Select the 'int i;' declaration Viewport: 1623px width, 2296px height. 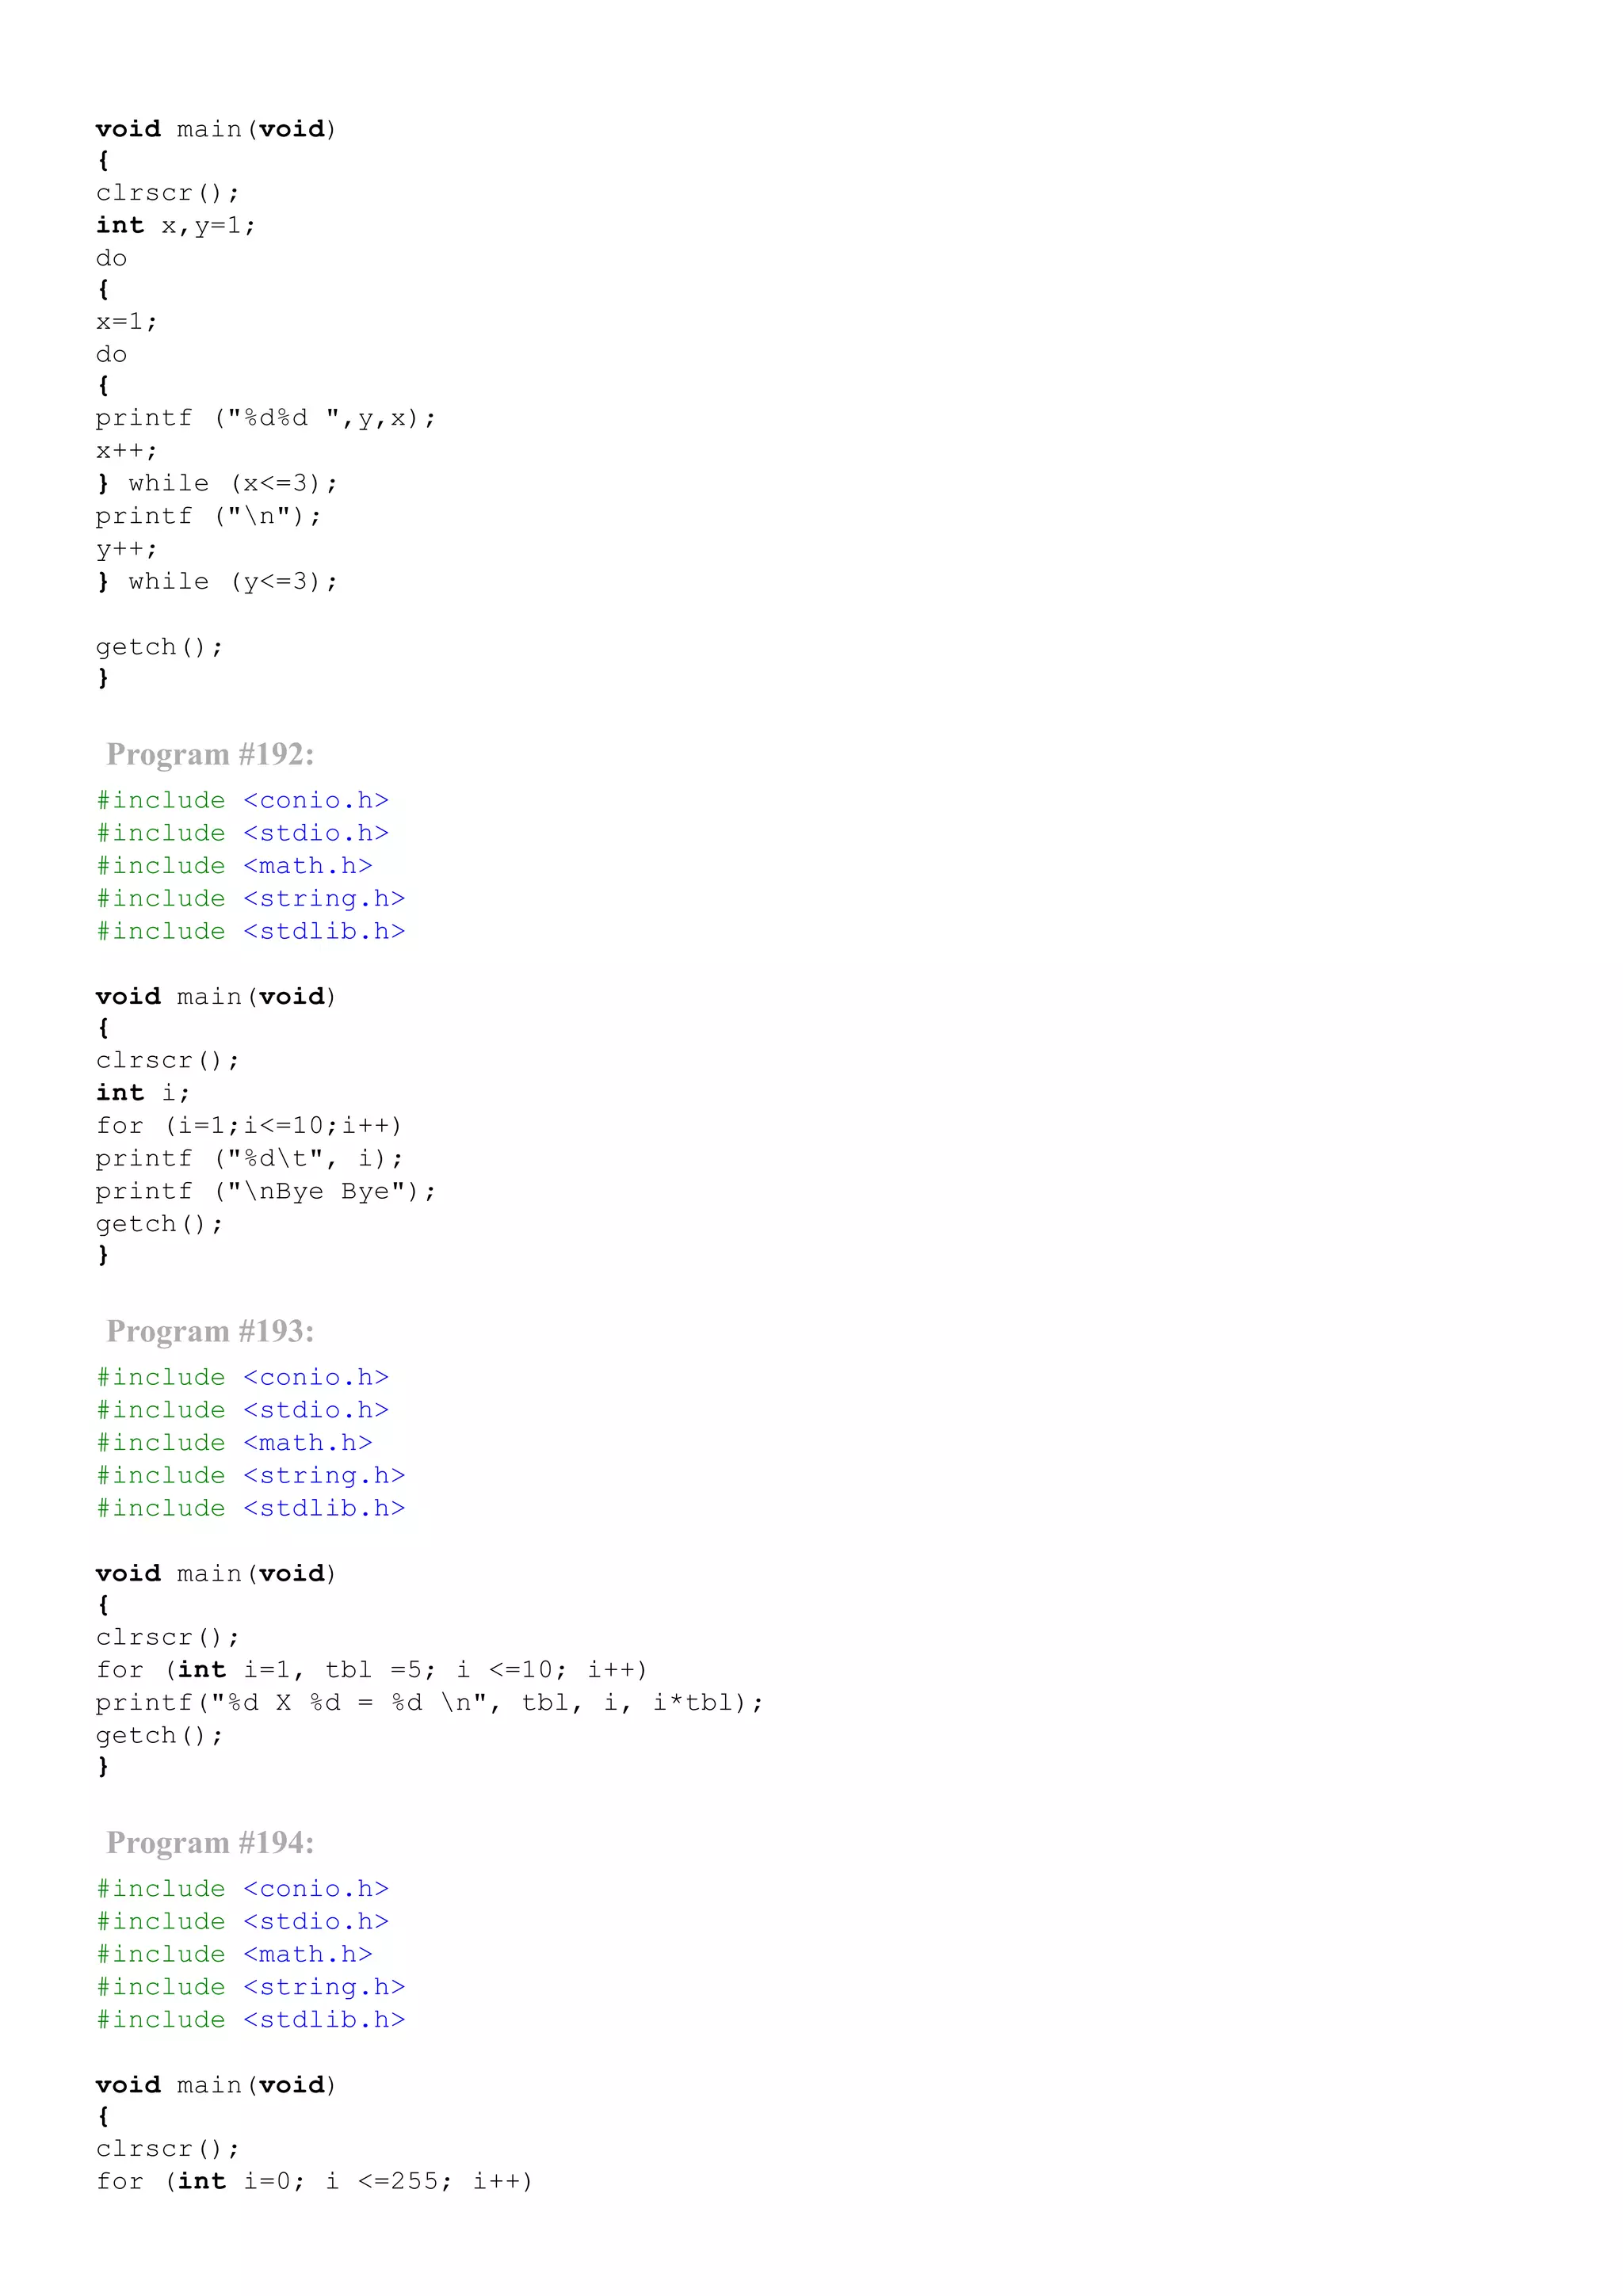143,1093
